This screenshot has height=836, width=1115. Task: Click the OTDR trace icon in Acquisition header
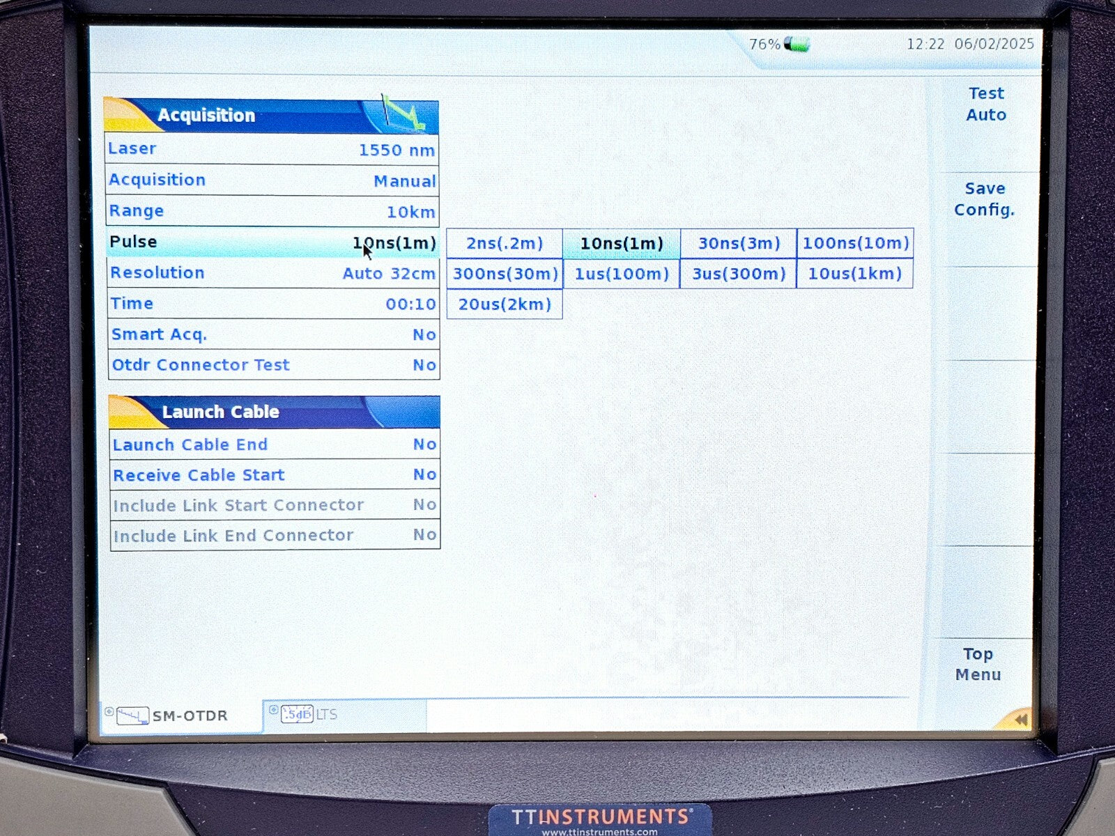click(x=404, y=115)
